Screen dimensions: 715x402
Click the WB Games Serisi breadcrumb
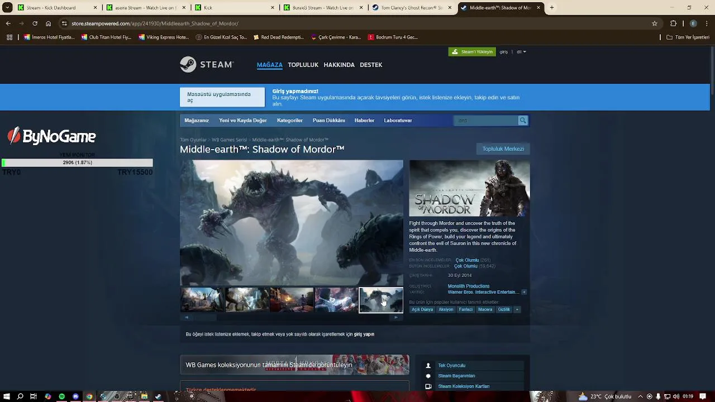pyautogui.click(x=229, y=140)
